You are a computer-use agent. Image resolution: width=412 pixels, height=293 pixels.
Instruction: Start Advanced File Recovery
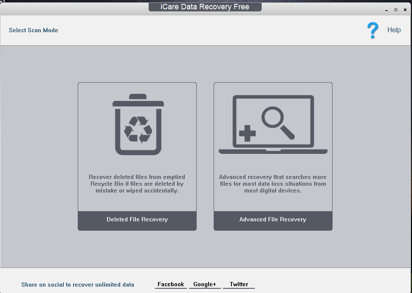[x=273, y=220]
